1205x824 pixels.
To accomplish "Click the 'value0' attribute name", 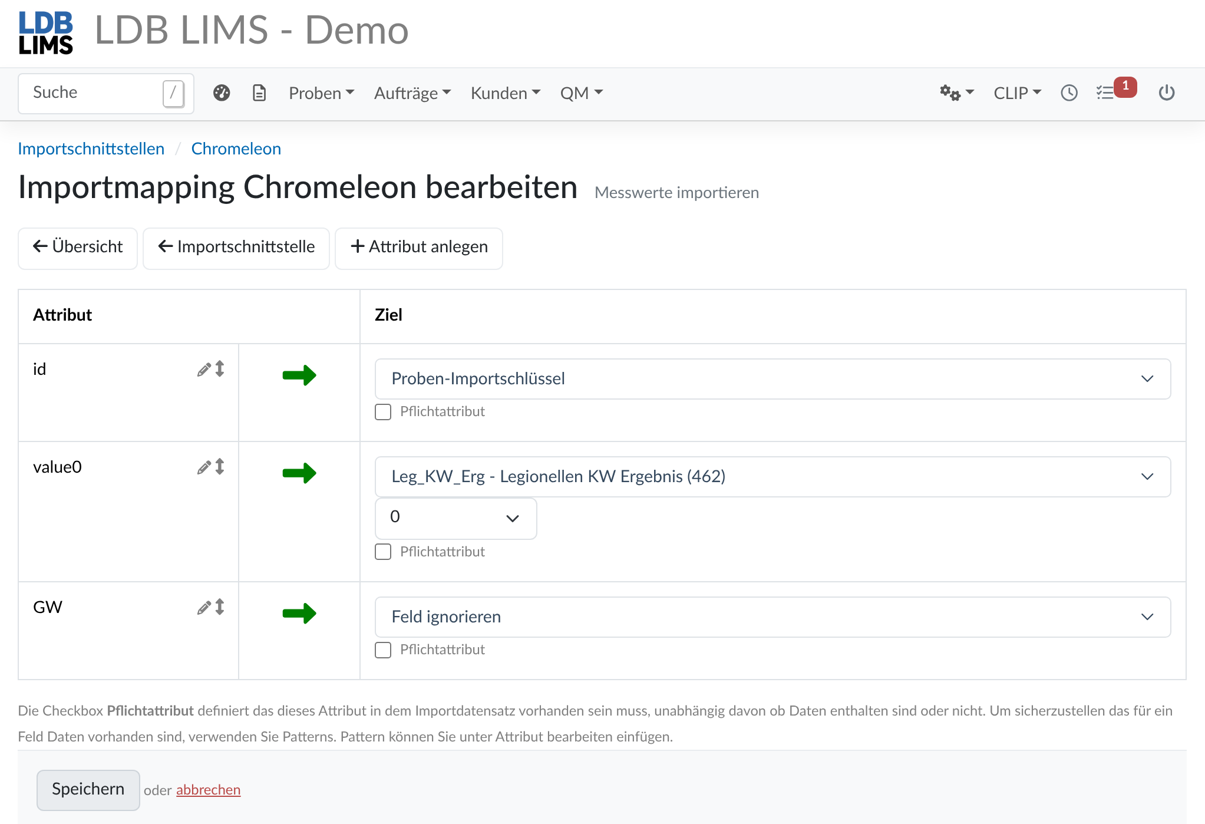I will [57, 467].
